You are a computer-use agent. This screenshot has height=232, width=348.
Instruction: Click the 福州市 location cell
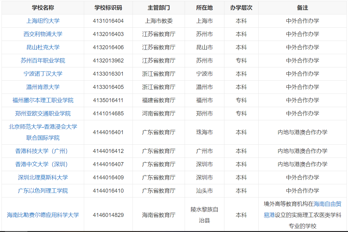(204, 100)
